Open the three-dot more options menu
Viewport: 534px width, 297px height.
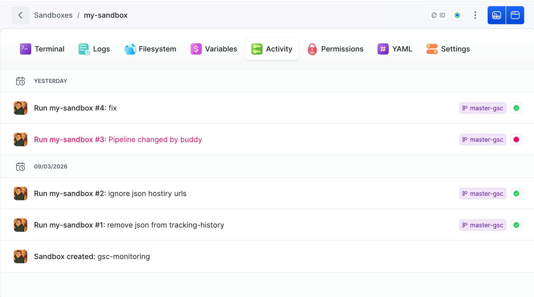pos(475,15)
